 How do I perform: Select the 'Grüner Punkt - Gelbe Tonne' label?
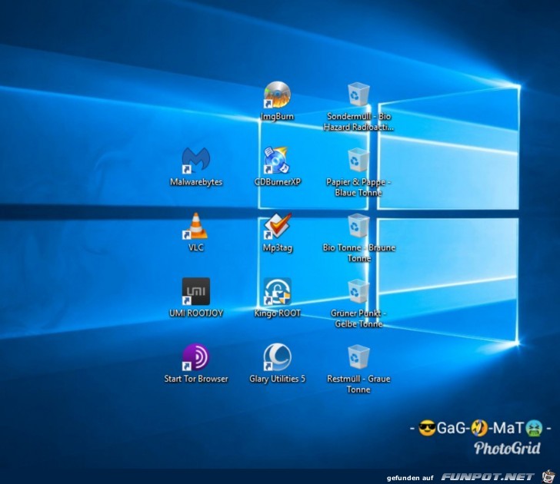(358, 319)
